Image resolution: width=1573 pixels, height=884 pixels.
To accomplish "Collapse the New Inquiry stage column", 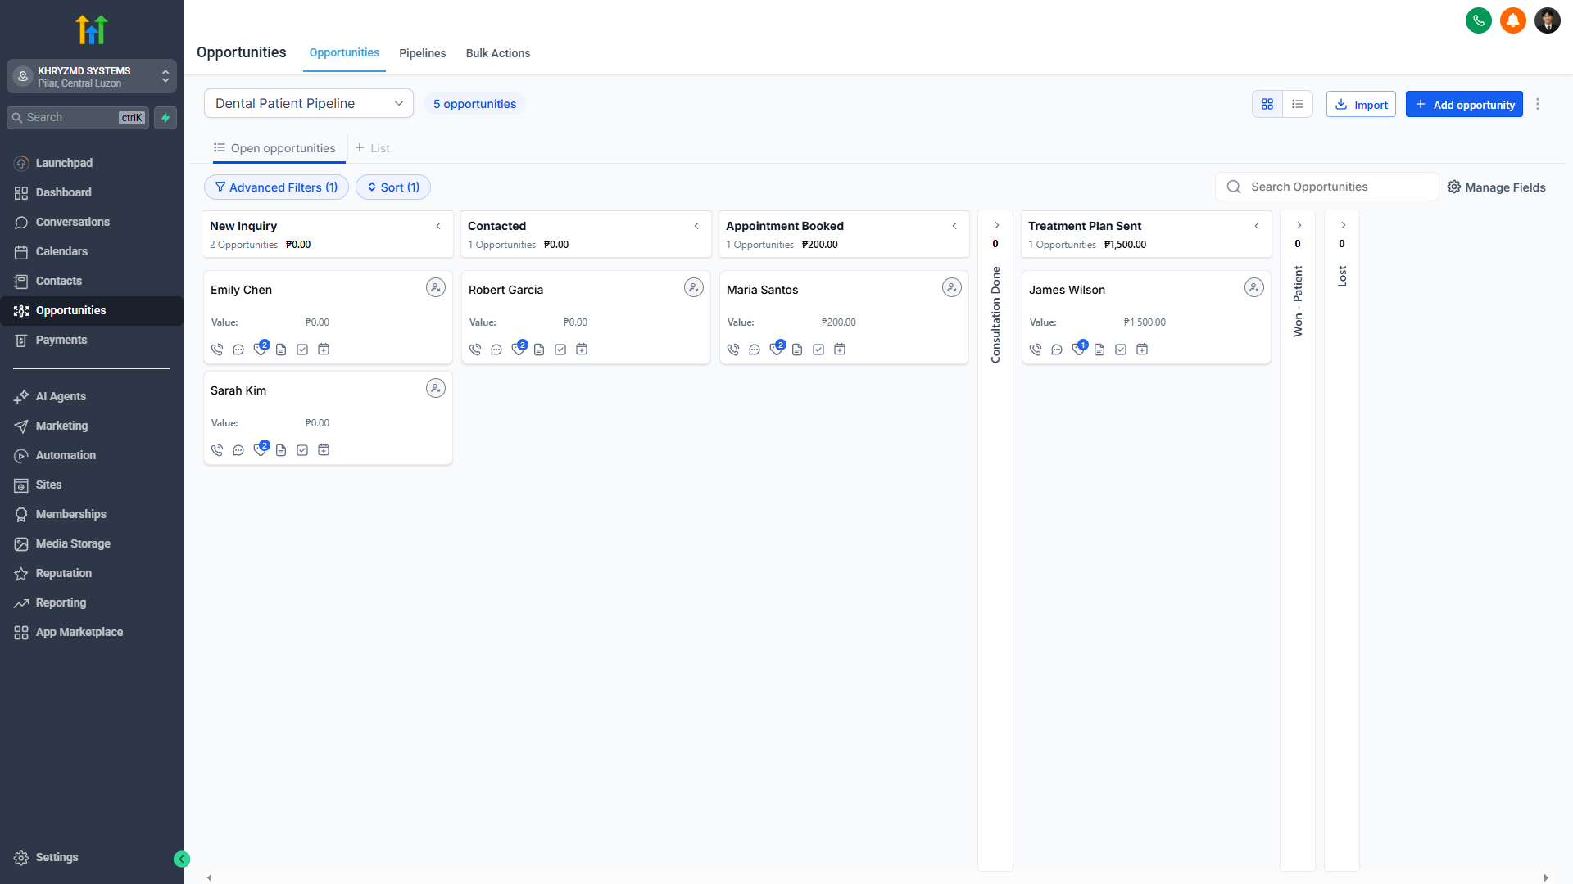I will (438, 226).
